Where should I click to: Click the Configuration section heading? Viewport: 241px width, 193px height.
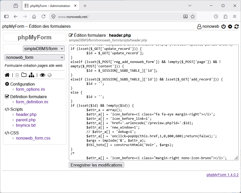(x=22, y=84)
